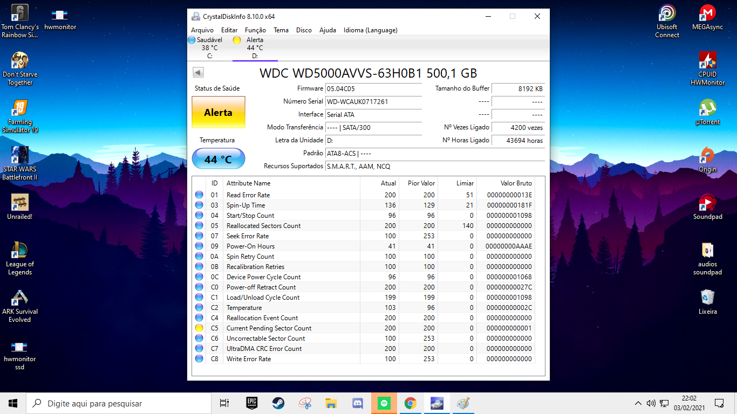737x414 pixels.
Task: Open Google Chrome from the taskbar
Action: point(410,403)
